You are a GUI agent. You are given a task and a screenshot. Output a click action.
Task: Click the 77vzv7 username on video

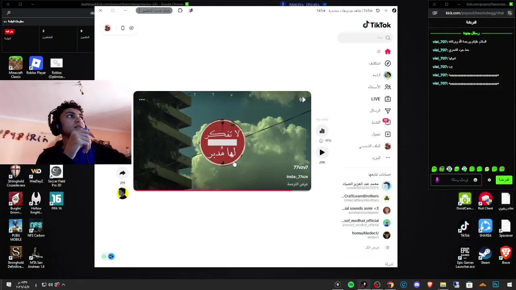tap(301, 167)
